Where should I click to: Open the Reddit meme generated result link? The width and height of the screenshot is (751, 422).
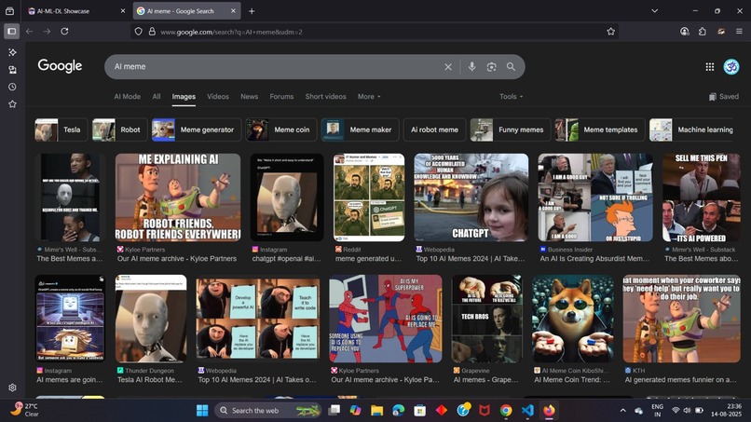pos(368,259)
